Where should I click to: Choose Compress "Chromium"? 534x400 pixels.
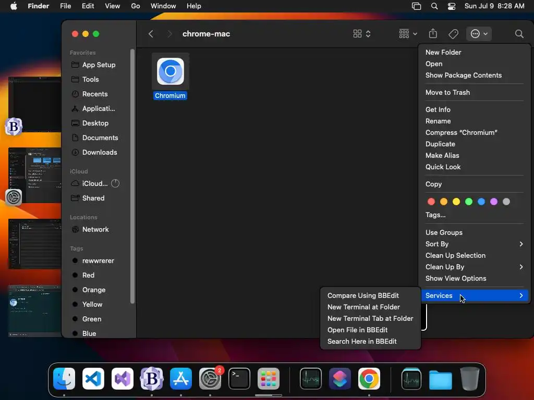pyautogui.click(x=474, y=133)
